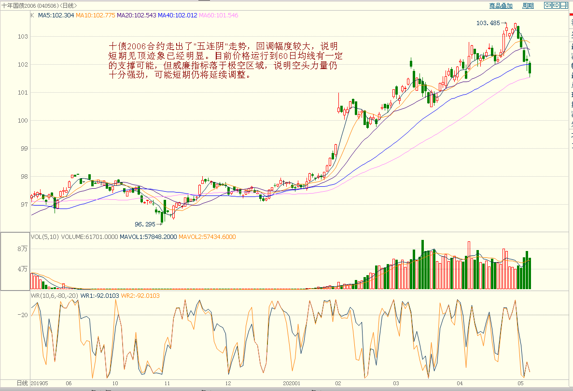This screenshot has width=573, height=391.
Task: Click the MA5 moving average label
Action: pos(56,15)
